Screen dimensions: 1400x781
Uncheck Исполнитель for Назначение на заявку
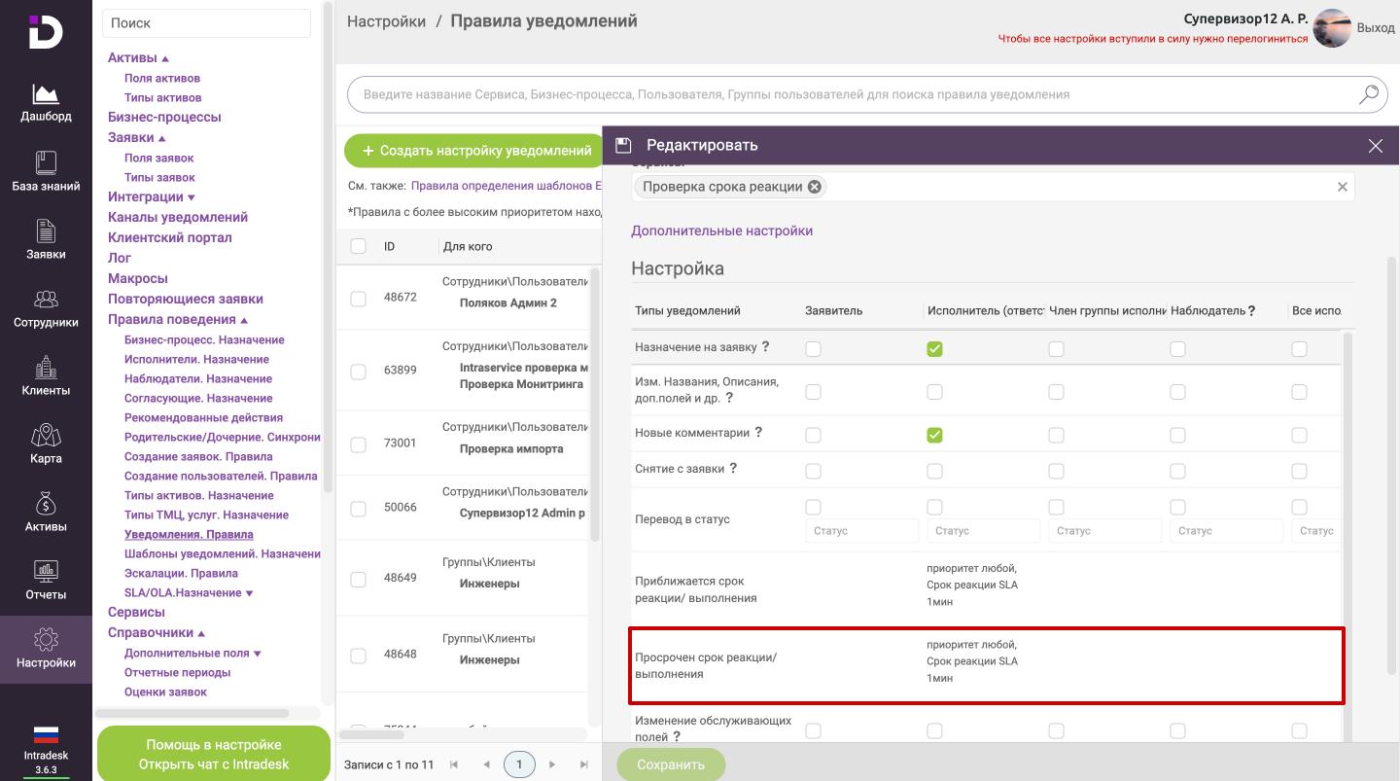[934, 349]
